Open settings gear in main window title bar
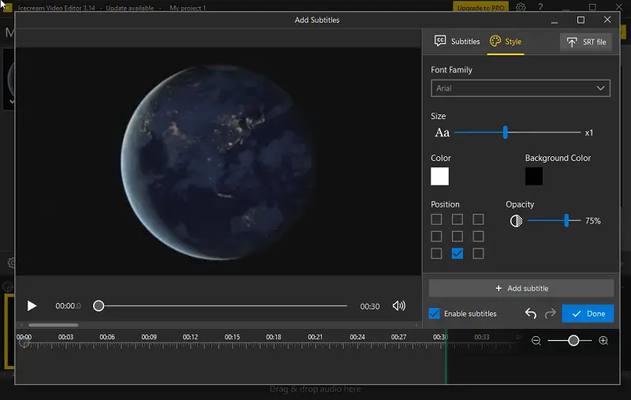Image resolution: width=631 pixels, height=400 pixels. point(521,7)
